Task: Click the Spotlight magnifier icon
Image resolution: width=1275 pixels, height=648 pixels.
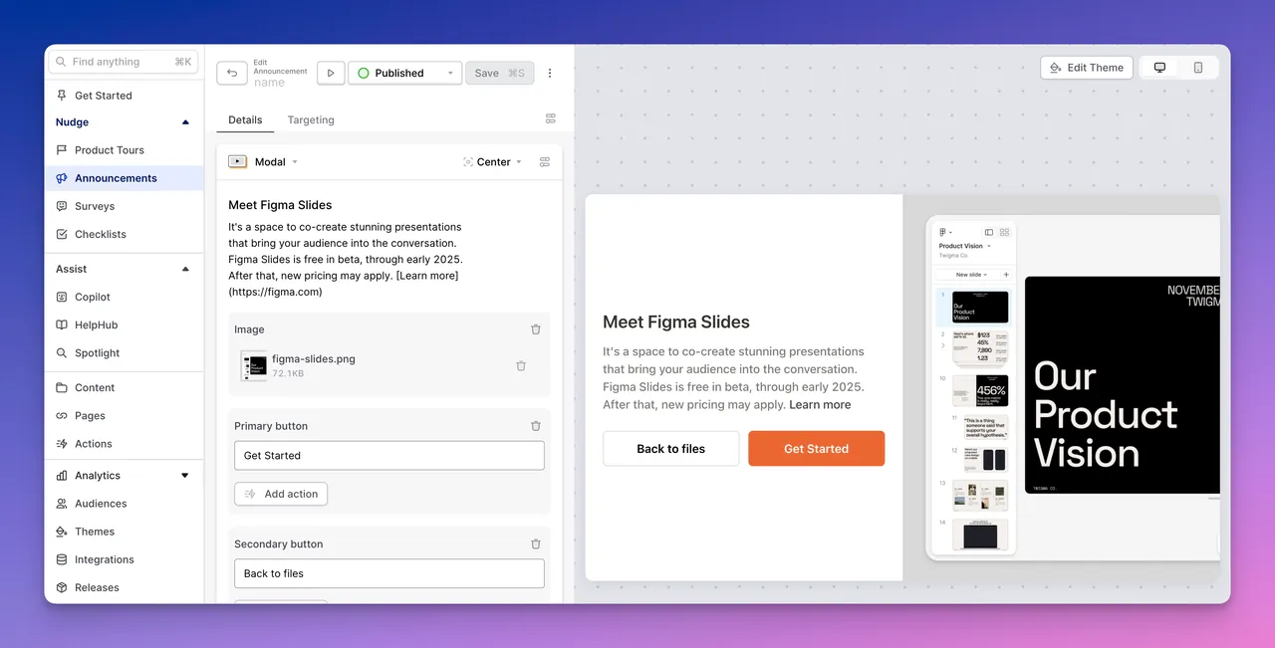Action: tap(62, 352)
